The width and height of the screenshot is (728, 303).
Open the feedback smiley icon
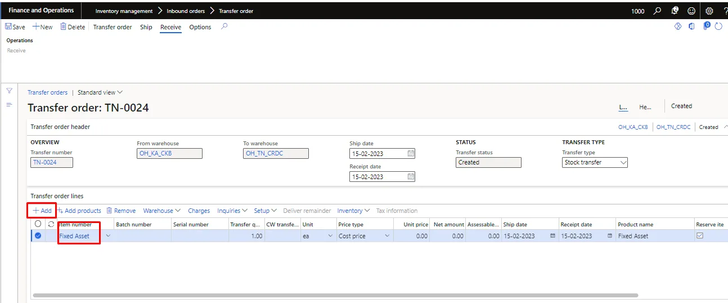[x=691, y=11]
